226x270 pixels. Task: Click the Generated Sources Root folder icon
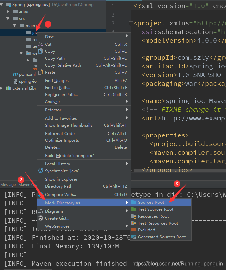134,237
